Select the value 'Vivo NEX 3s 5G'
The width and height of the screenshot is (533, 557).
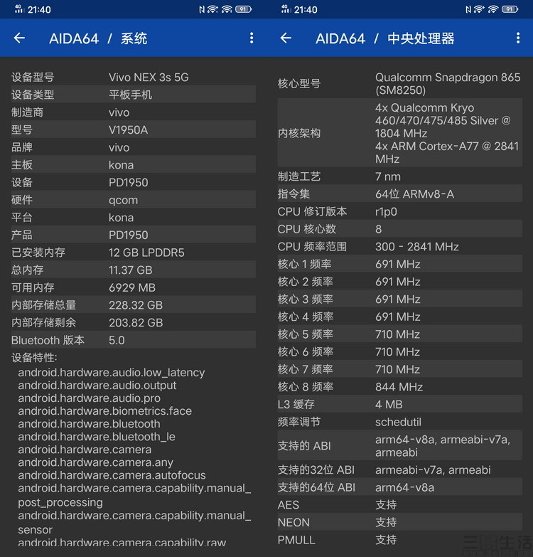[149, 77]
